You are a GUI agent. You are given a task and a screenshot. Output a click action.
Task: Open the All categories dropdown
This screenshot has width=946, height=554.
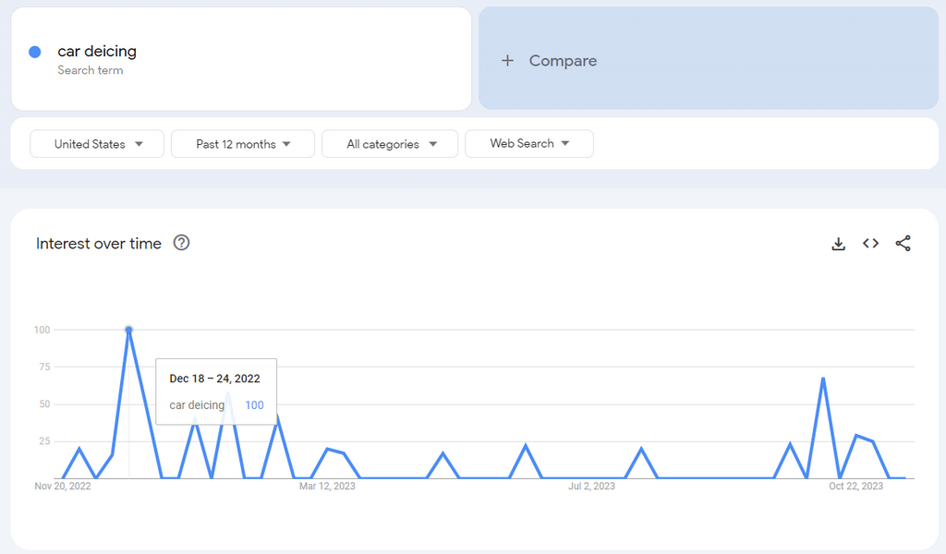[x=390, y=144]
